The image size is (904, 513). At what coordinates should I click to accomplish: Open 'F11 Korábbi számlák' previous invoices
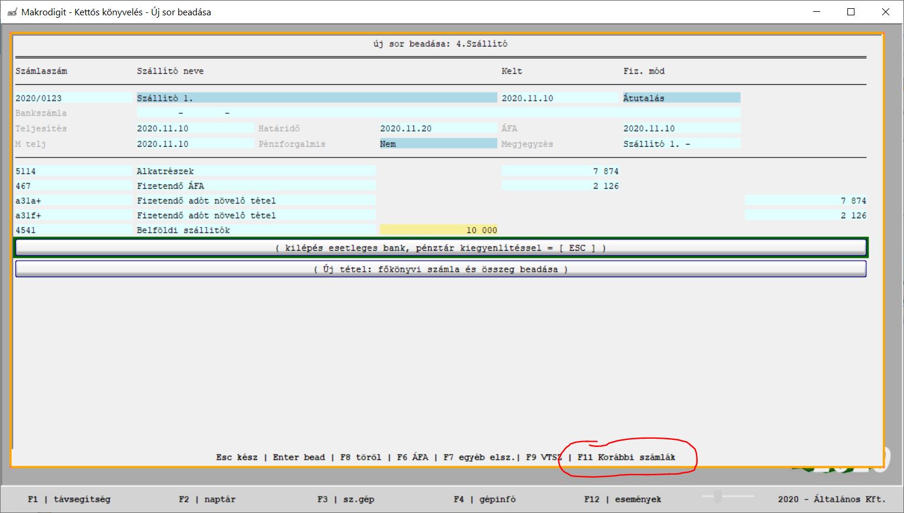pyautogui.click(x=626, y=457)
